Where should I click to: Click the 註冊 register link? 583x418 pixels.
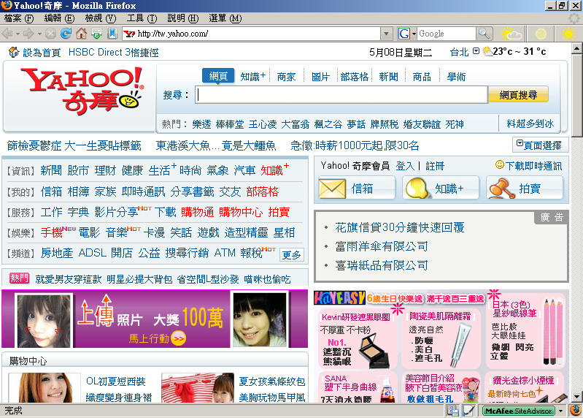[x=435, y=166]
